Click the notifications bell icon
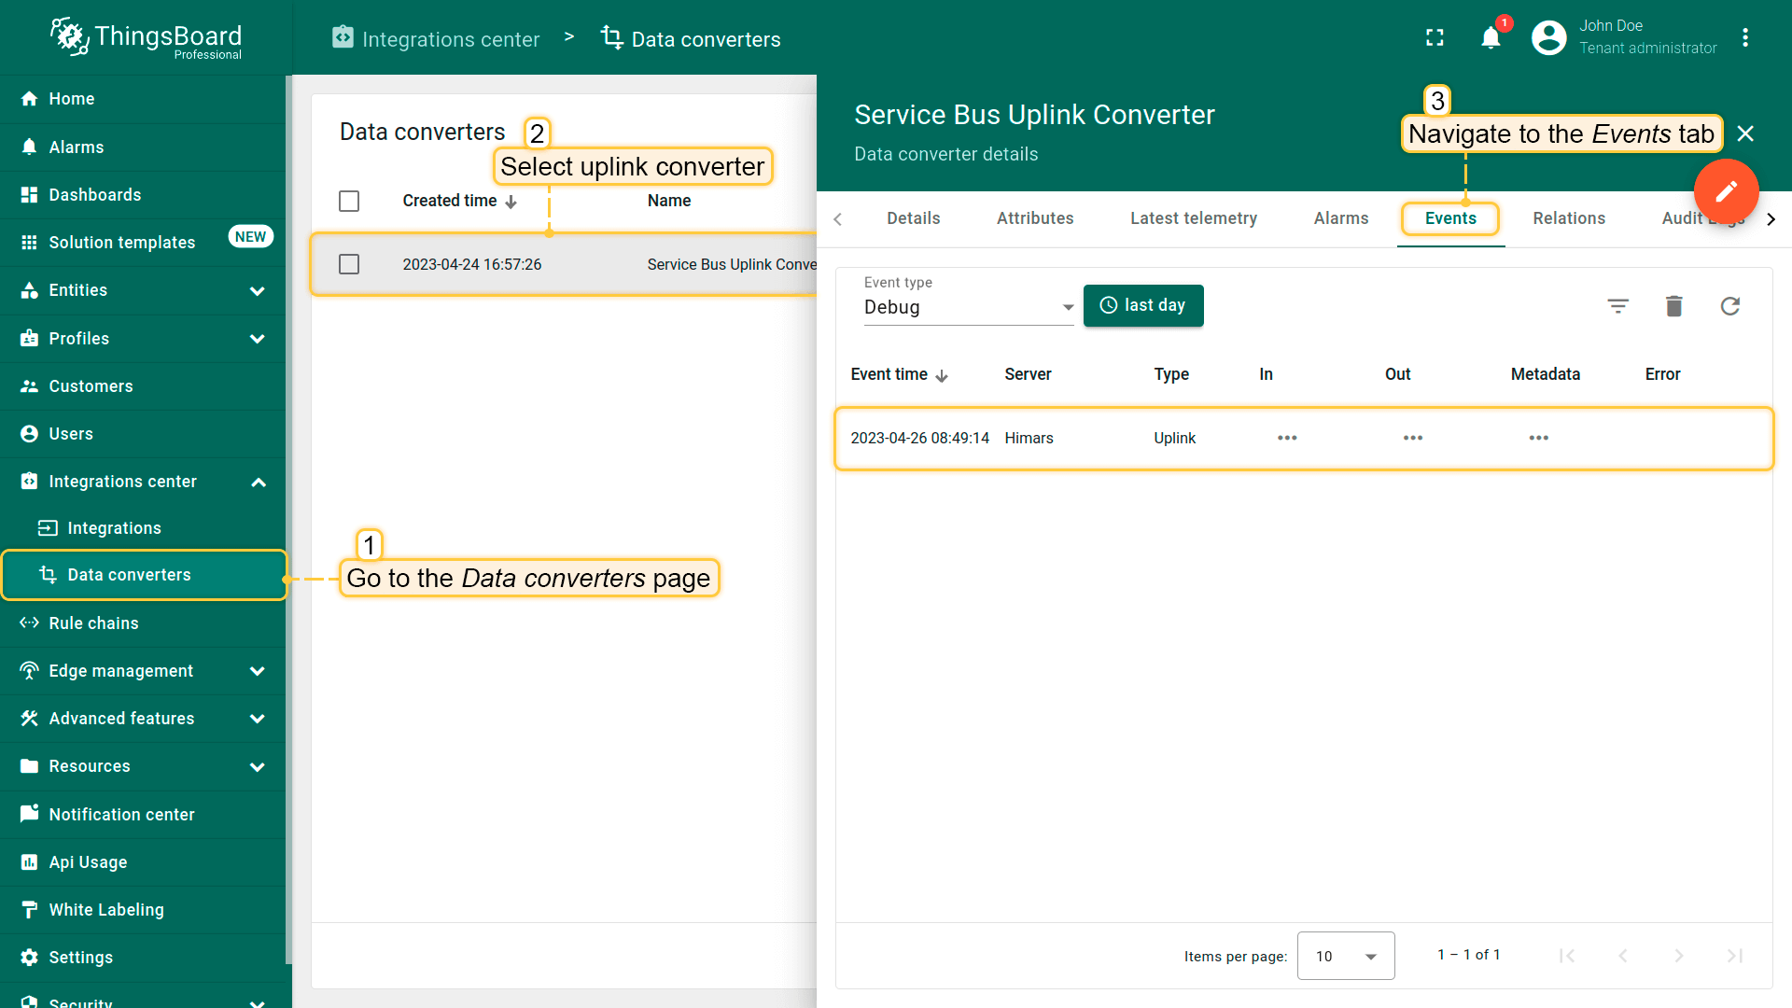 pos(1491,38)
